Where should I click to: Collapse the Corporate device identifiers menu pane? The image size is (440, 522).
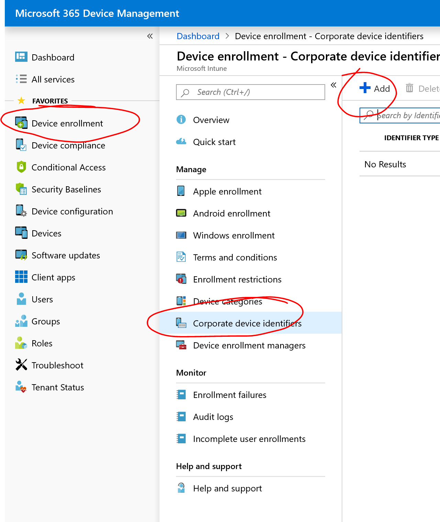click(333, 85)
